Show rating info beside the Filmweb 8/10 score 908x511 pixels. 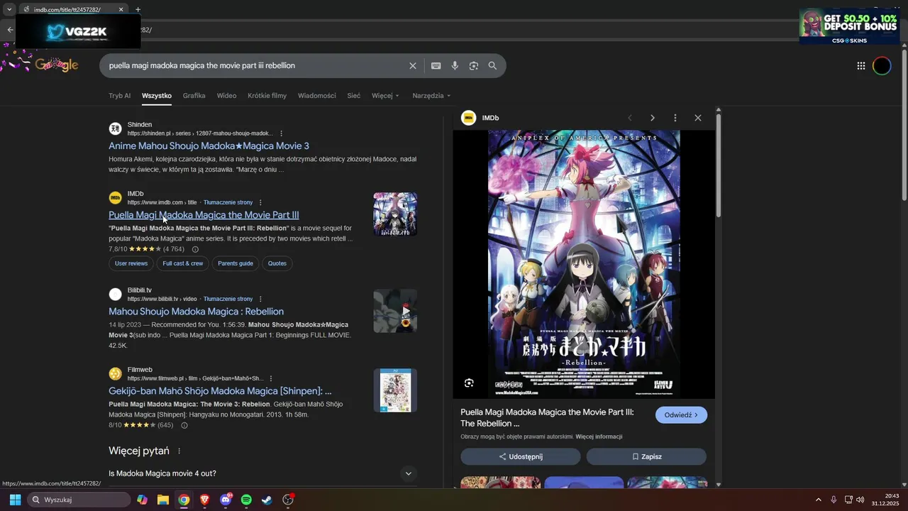coord(184,425)
